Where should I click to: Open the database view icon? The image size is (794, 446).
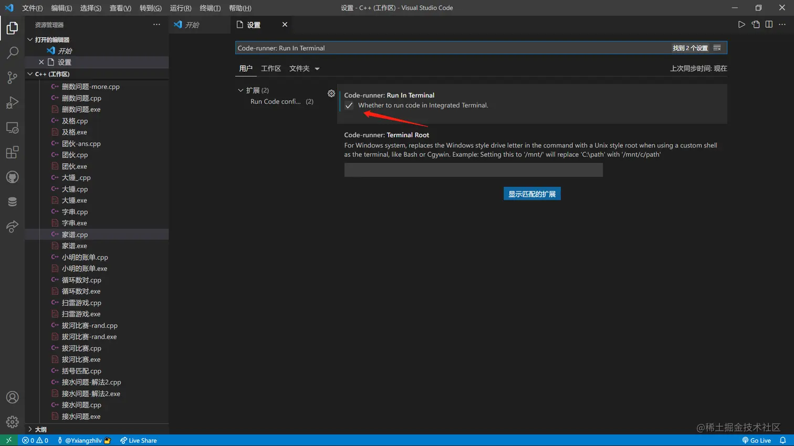pyautogui.click(x=12, y=202)
